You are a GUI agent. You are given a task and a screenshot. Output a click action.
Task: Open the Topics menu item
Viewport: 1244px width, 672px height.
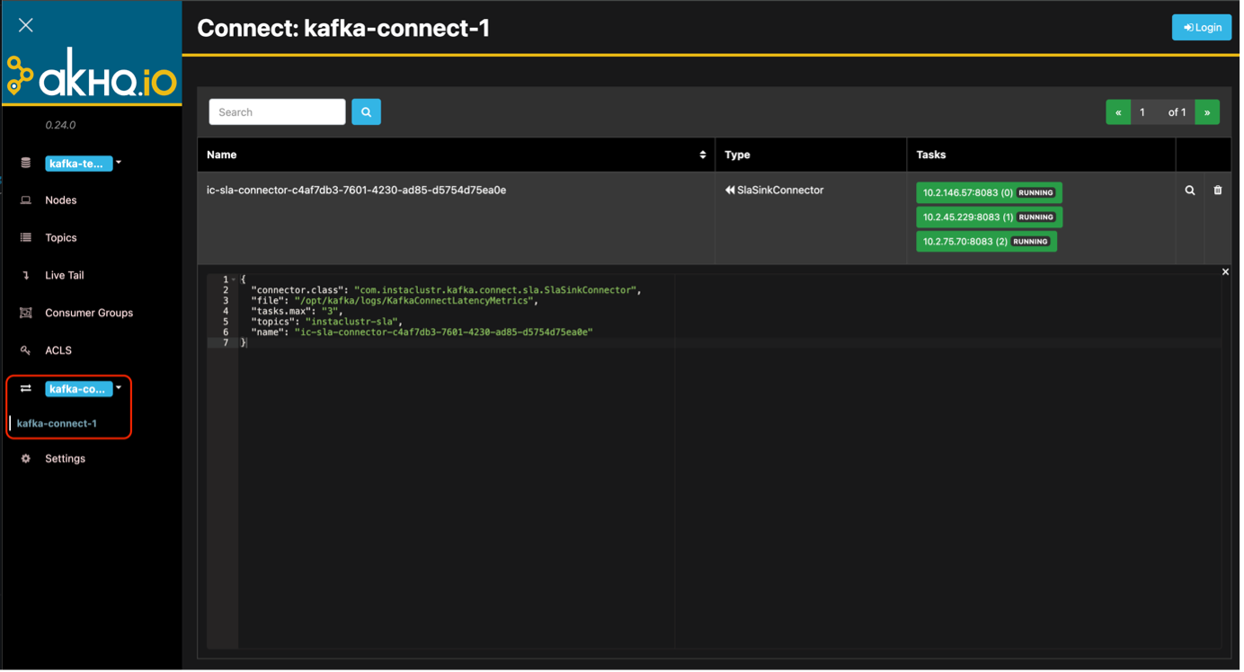tap(60, 238)
